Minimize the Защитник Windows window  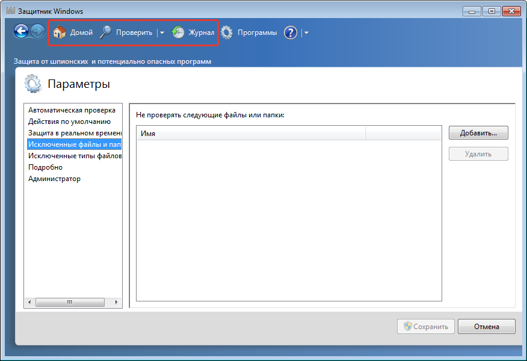[472, 11]
